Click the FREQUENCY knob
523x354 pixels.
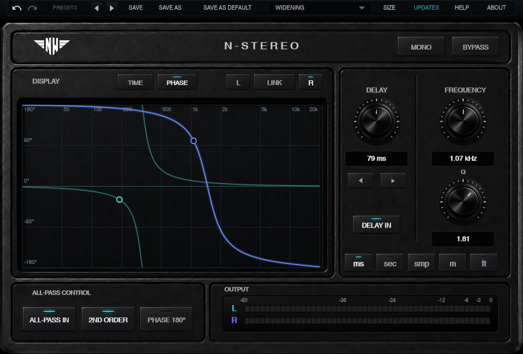click(463, 121)
